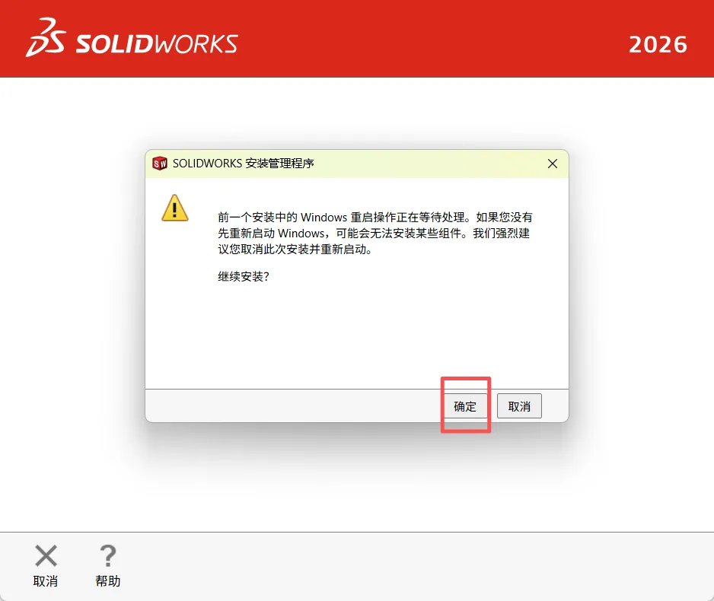Close the SOLIDWORKS 安装管理程序 dialog
Image resolution: width=714 pixels, height=601 pixels.
[x=553, y=164]
